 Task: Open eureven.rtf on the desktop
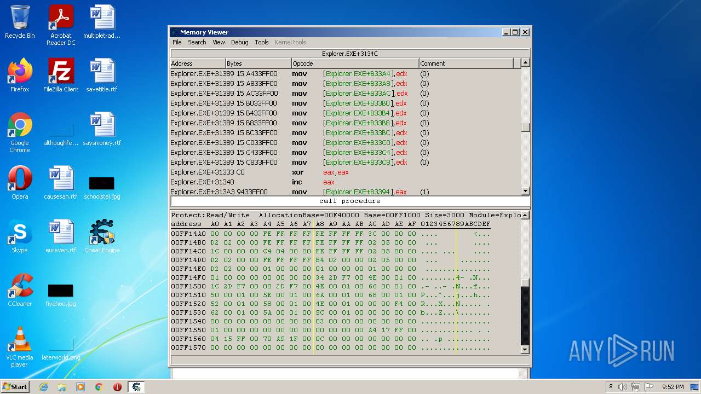click(x=61, y=236)
